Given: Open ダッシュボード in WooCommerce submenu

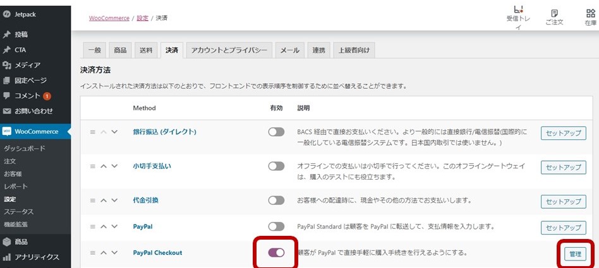Looking at the screenshot, I should [x=25, y=148].
